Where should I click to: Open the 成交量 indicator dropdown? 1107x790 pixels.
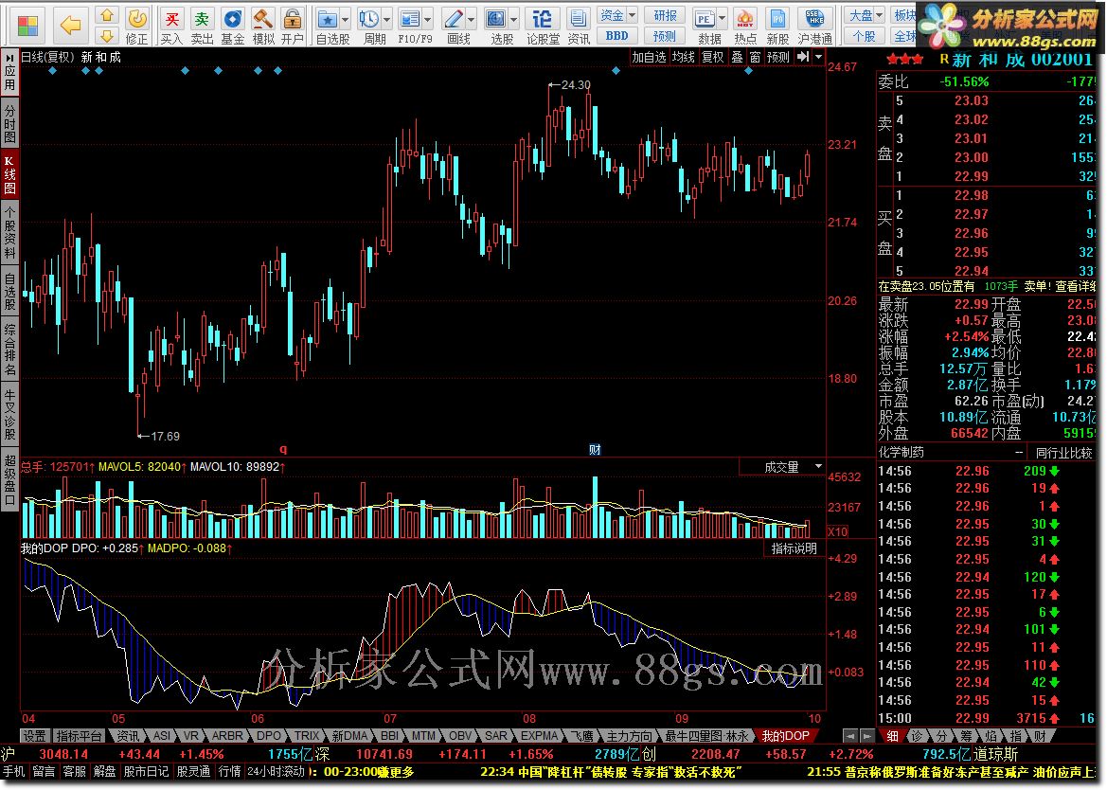click(x=818, y=467)
